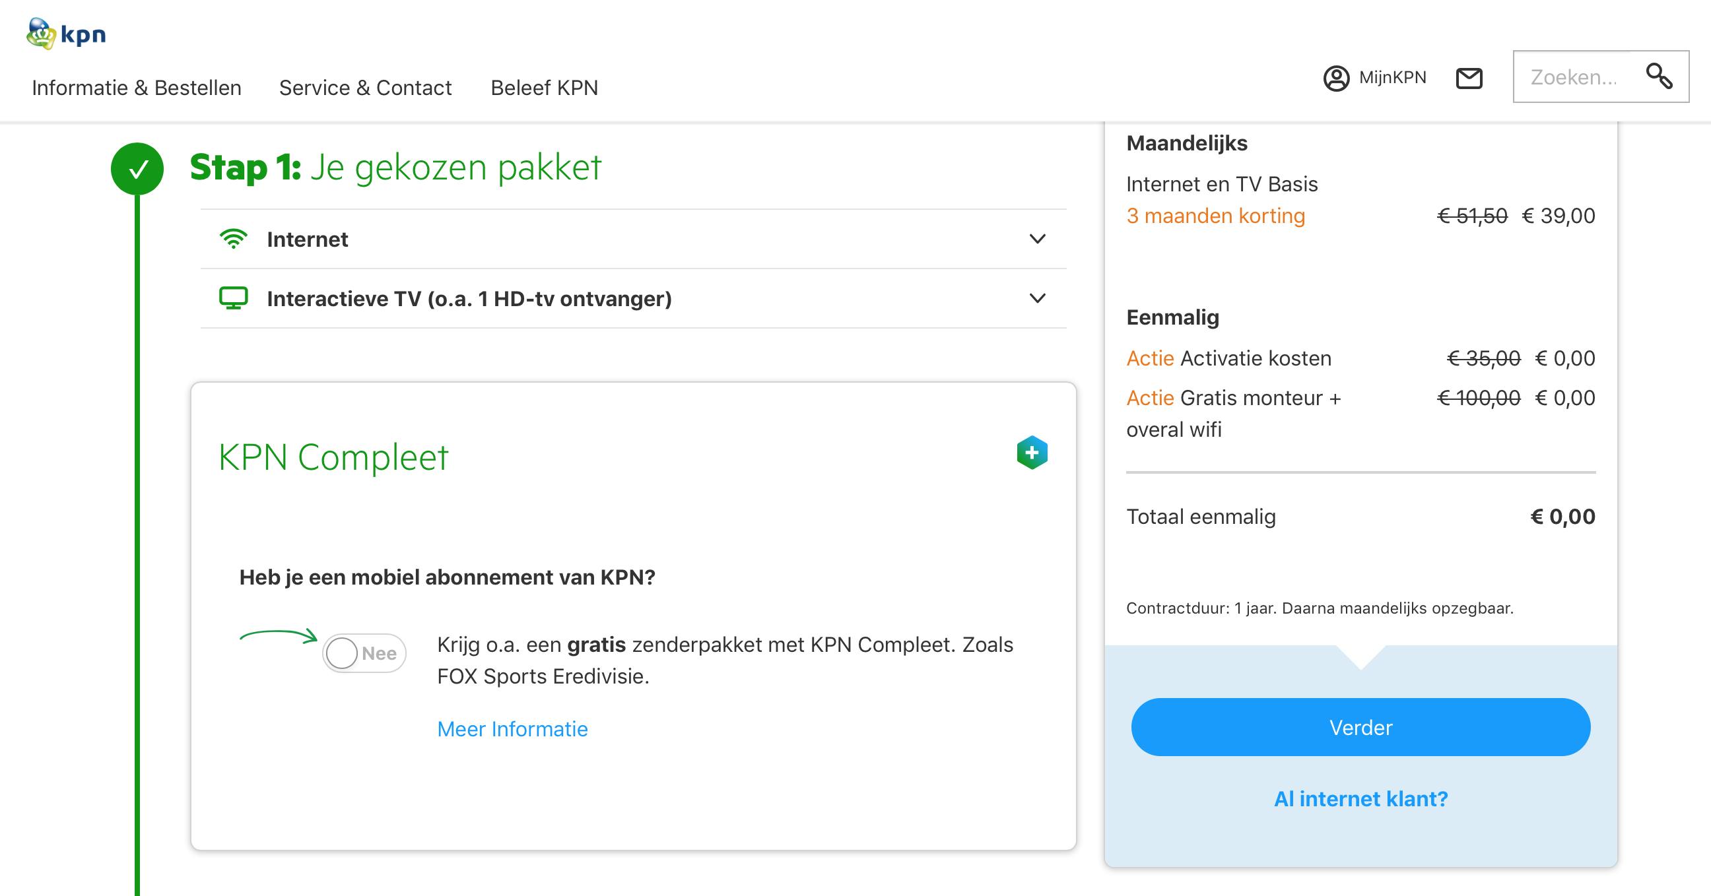Open the mail envelope icon
Viewport: 1711px width, 896px height.
[x=1469, y=79]
